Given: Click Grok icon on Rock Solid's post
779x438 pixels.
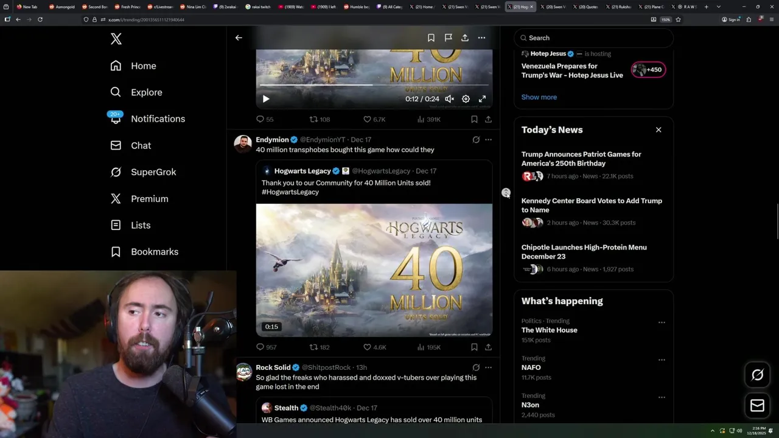Looking at the screenshot, I should pos(476,367).
